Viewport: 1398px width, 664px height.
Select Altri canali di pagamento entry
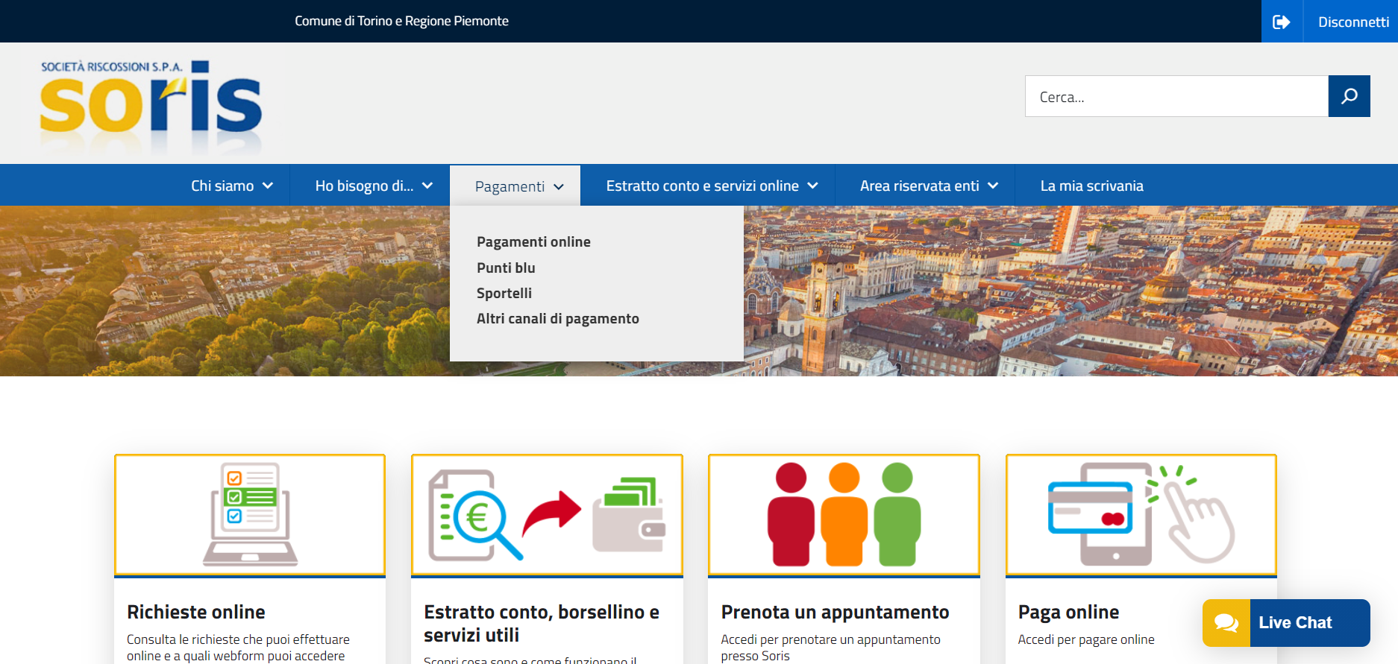point(558,318)
